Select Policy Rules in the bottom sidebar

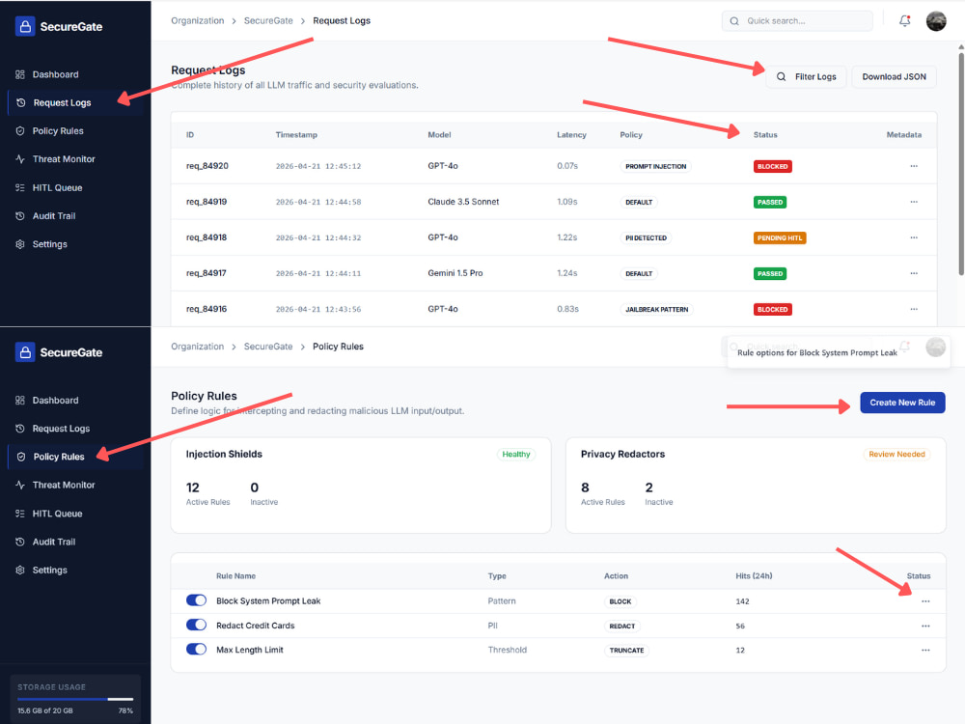click(75, 457)
